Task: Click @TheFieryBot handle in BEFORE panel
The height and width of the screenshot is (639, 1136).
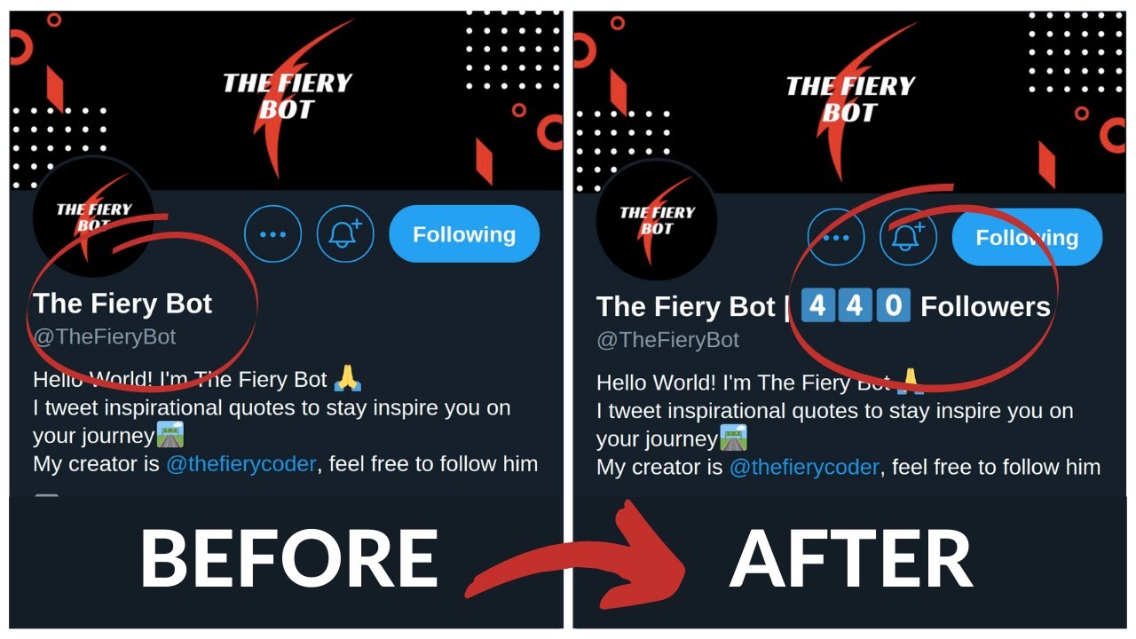Action: pyautogui.click(x=105, y=337)
